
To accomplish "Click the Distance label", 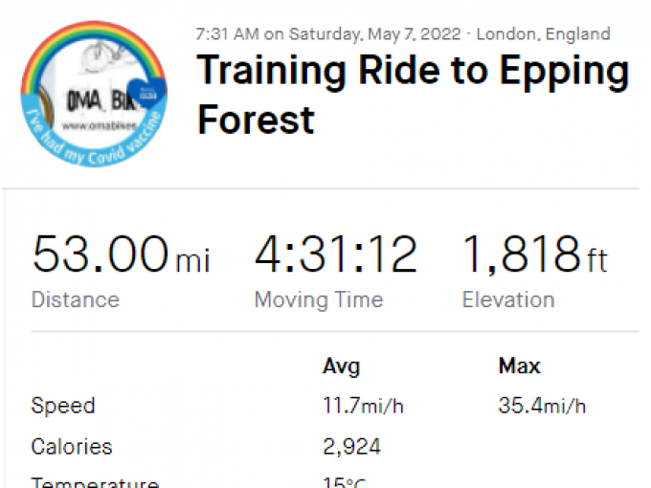I will coord(76,299).
